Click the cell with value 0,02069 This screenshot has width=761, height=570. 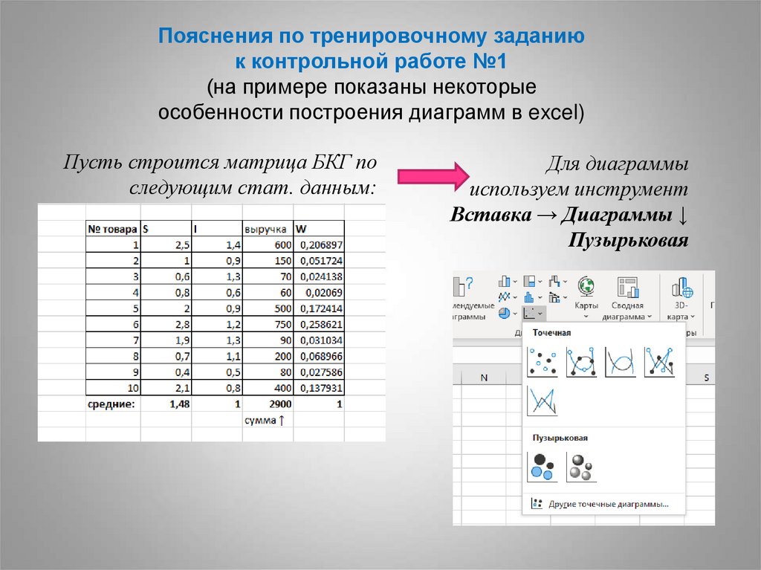(x=319, y=292)
